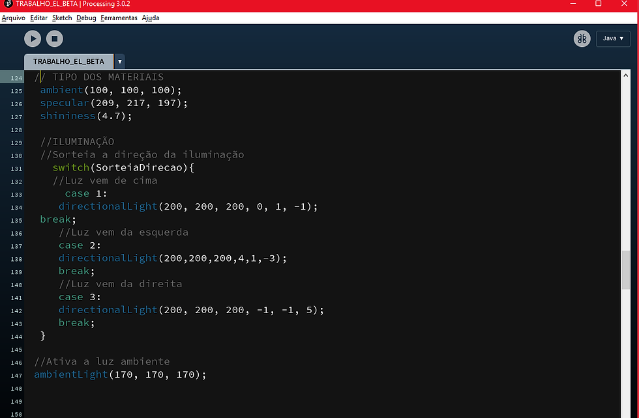Click the closing brace on line 144
Screen dimensions: 639x418
(43, 336)
